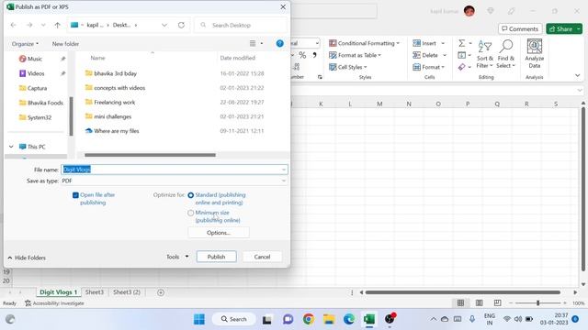The image size is (588, 330).
Task: Select Standard optimization radio button
Action: 190,195
